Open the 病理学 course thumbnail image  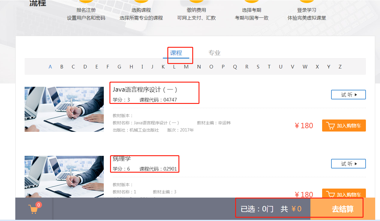click(x=64, y=177)
